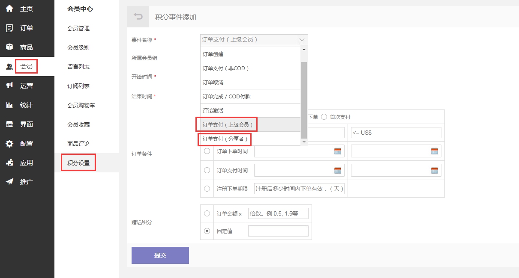The image size is (519, 278).
Task: Click the back arrow beside 积分事件添加
Action: (138, 17)
